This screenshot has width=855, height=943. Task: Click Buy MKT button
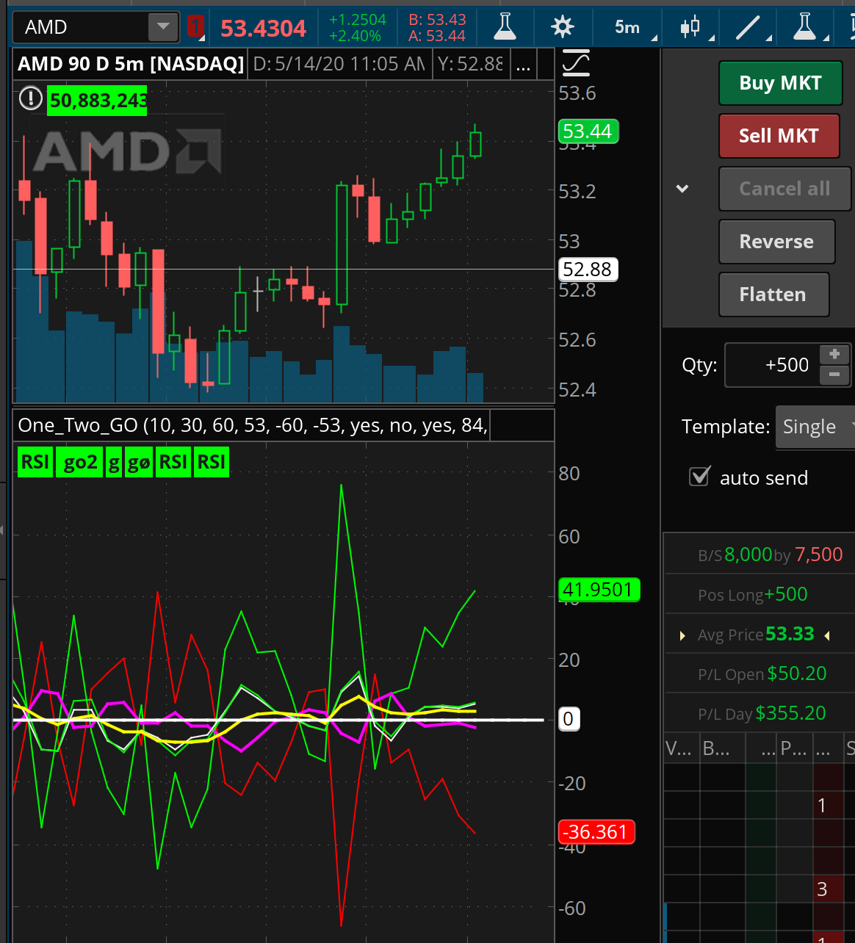pos(780,83)
